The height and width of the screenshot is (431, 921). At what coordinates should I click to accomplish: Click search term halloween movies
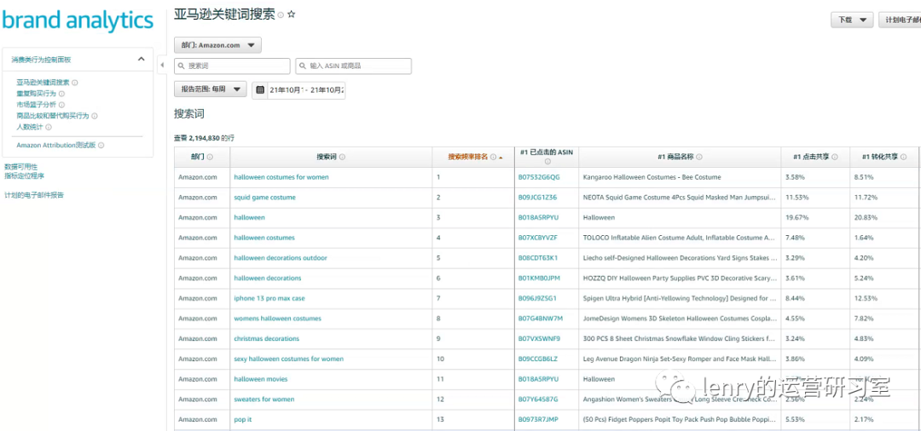(x=261, y=379)
